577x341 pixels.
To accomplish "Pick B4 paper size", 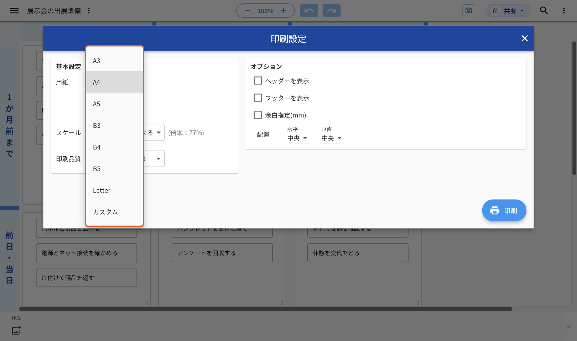I will pyautogui.click(x=114, y=147).
